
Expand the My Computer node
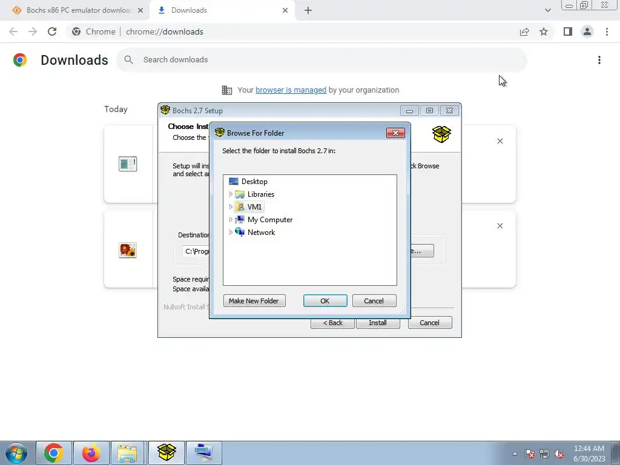pyautogui.click(x=231, y=219)
